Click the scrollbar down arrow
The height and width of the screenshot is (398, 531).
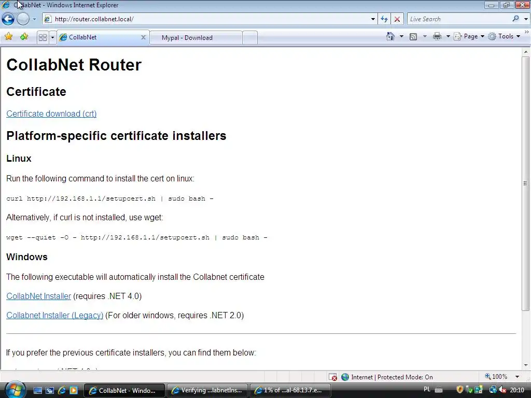click(x=526, y=365)
